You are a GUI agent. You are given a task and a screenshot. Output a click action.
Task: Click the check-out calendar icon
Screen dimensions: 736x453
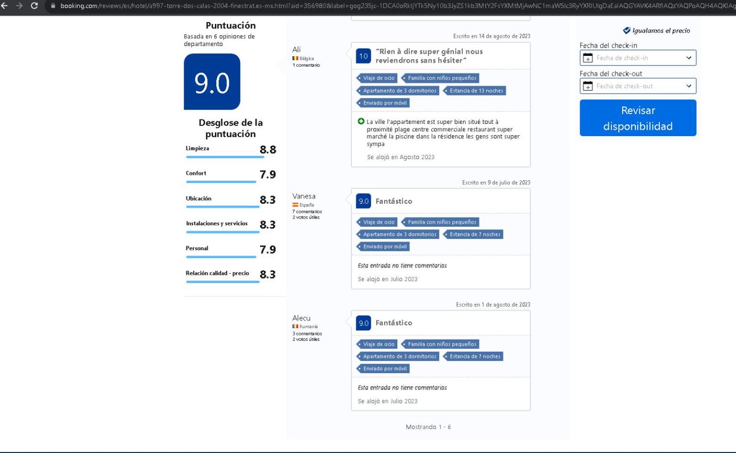(587, 86)
